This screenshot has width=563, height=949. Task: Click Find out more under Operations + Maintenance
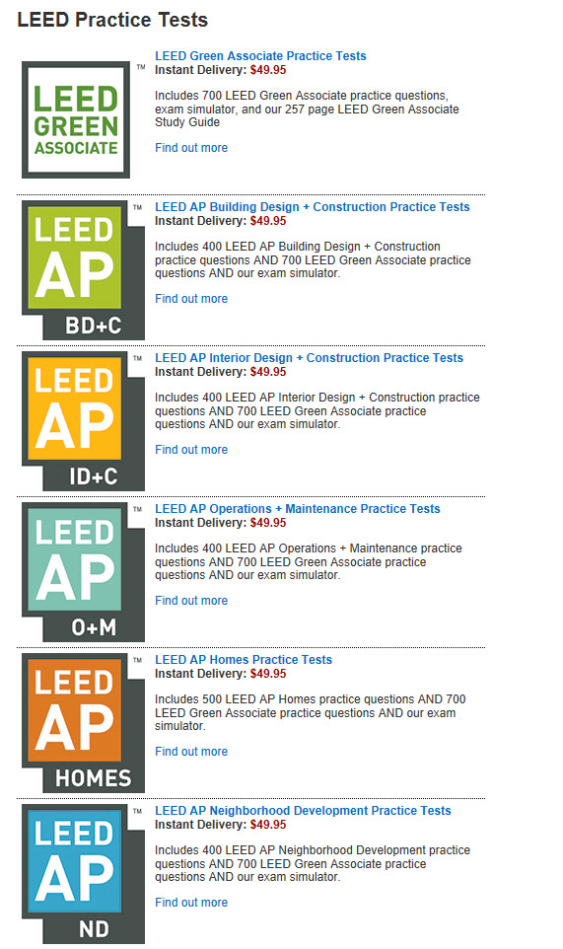(191, 601)
